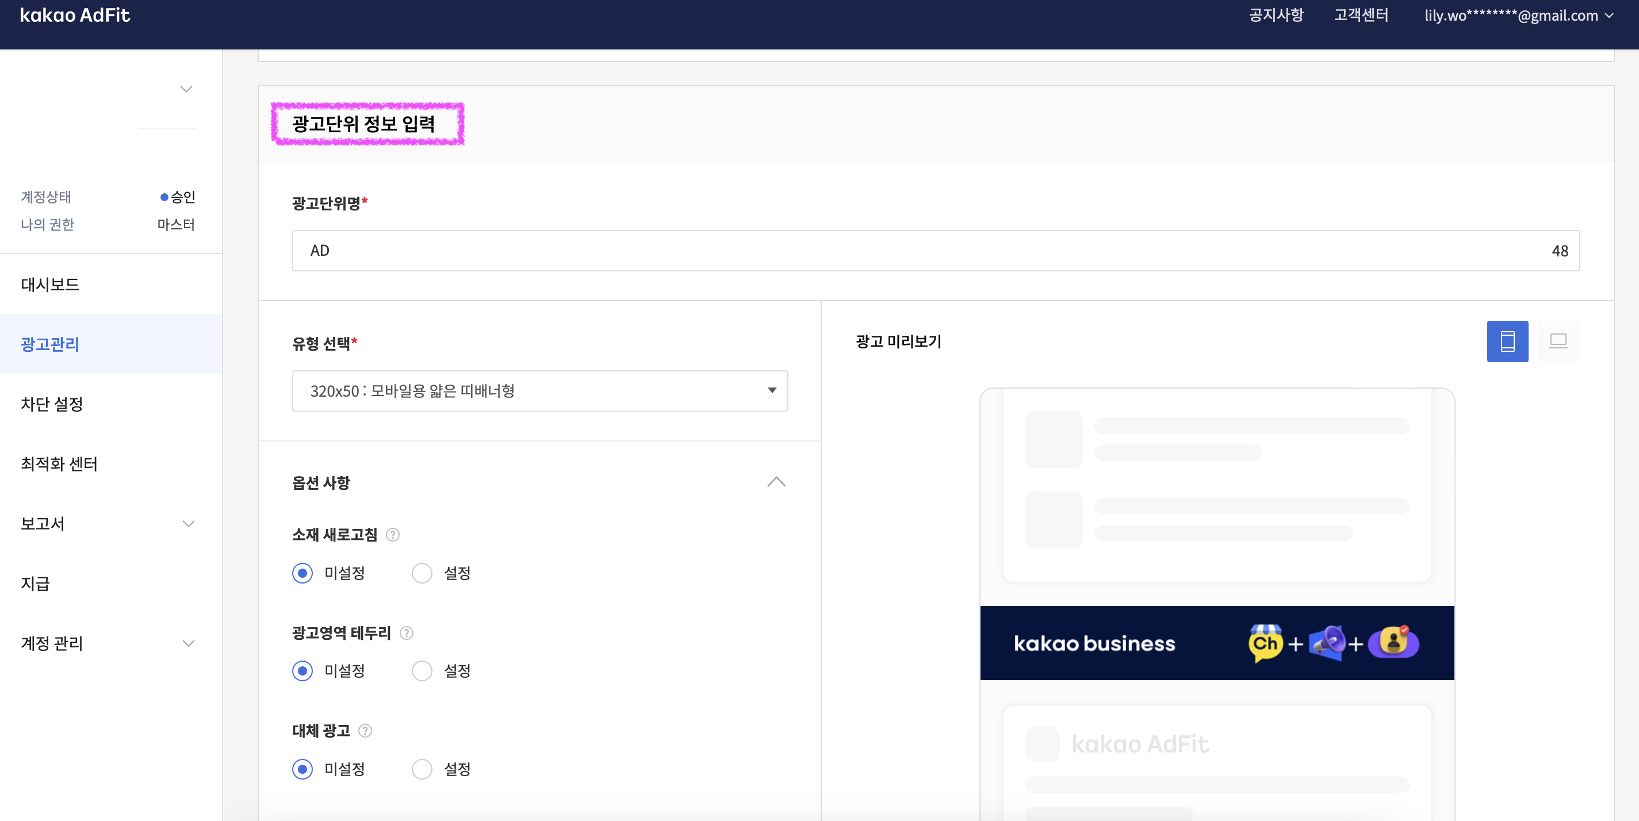1639x821 pixels.
Task: Select 설정 for 대체 광고
Action: (x=422, y=769)
